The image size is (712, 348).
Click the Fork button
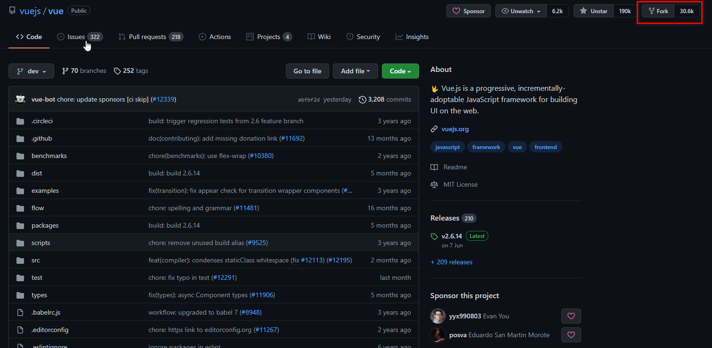(658, 11)
